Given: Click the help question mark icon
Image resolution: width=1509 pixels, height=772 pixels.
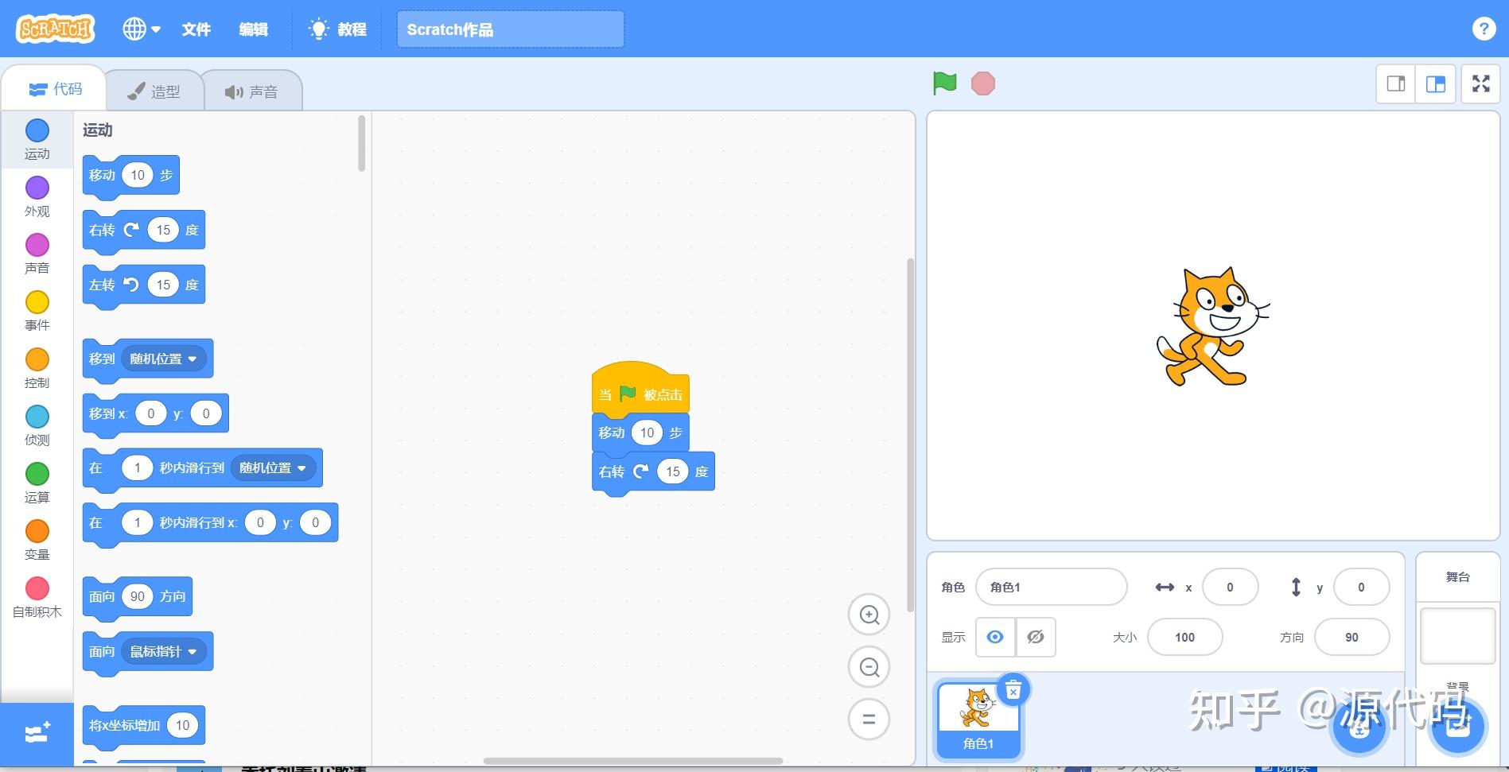Looking at the screenshot, I should (x=1483, y=29).
